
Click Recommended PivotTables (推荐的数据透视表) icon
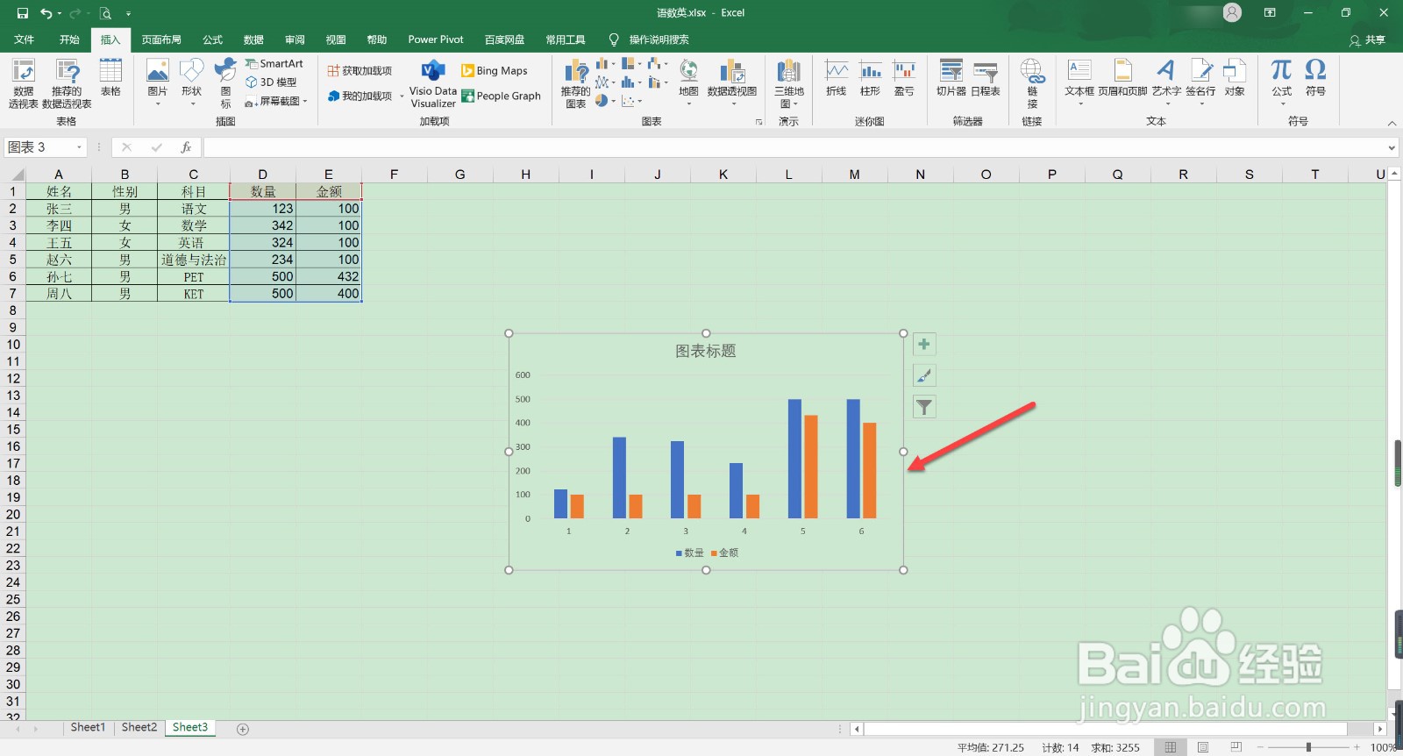67,83
